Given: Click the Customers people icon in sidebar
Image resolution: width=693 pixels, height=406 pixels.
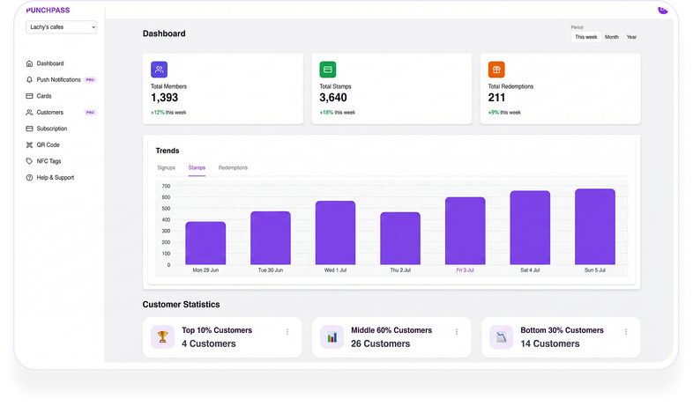Looking at the screenshot, I should tap(29, 113).
